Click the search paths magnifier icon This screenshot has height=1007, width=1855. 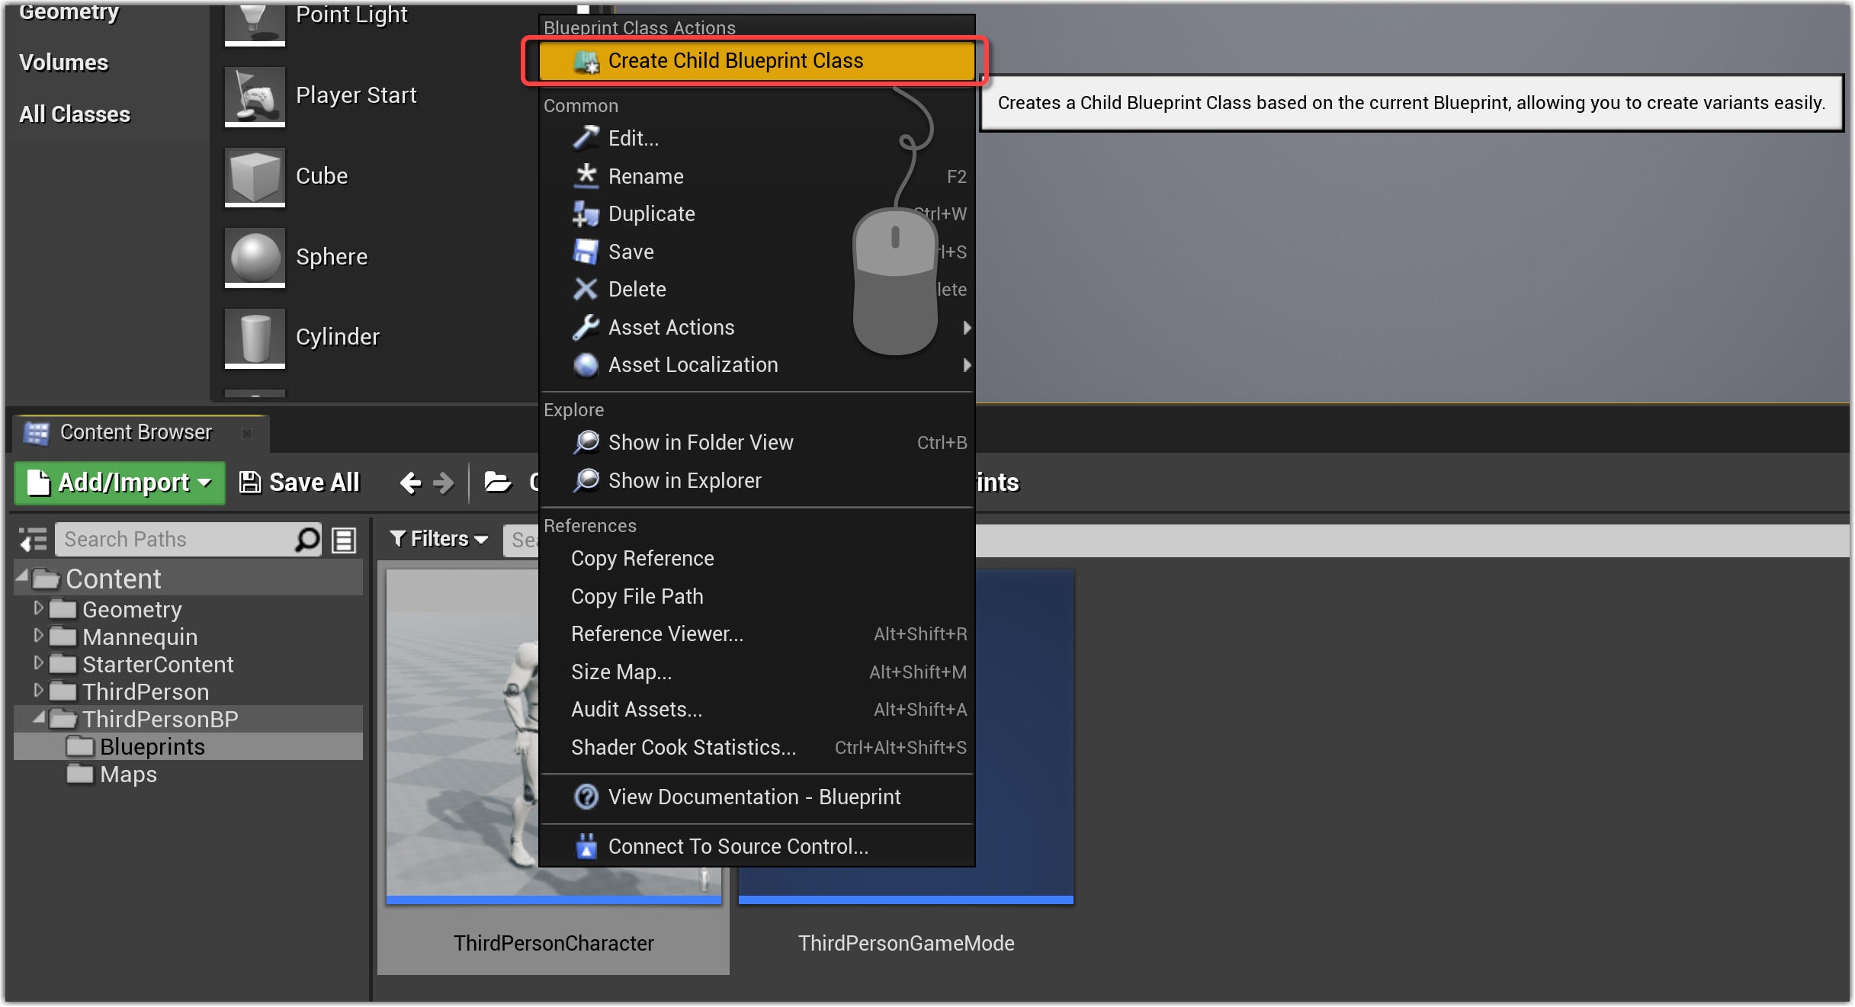[307, 540]
